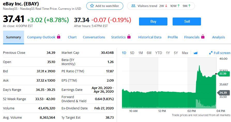Click the EPS (TTM) value 2.09

point(110,80)
